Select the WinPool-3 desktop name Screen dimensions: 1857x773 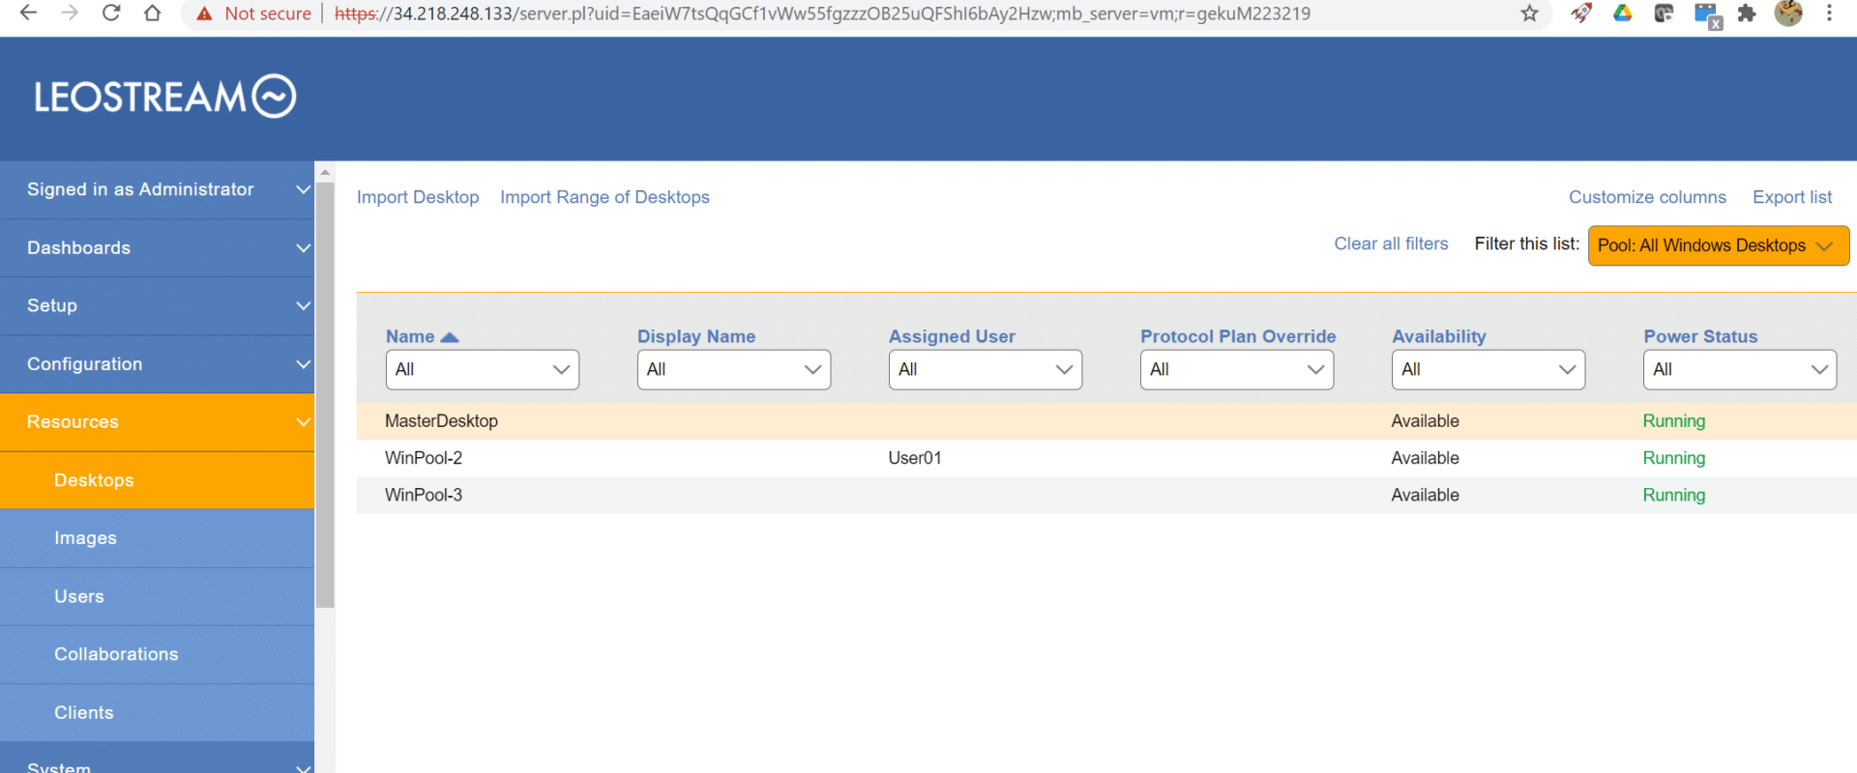[424, 495]
